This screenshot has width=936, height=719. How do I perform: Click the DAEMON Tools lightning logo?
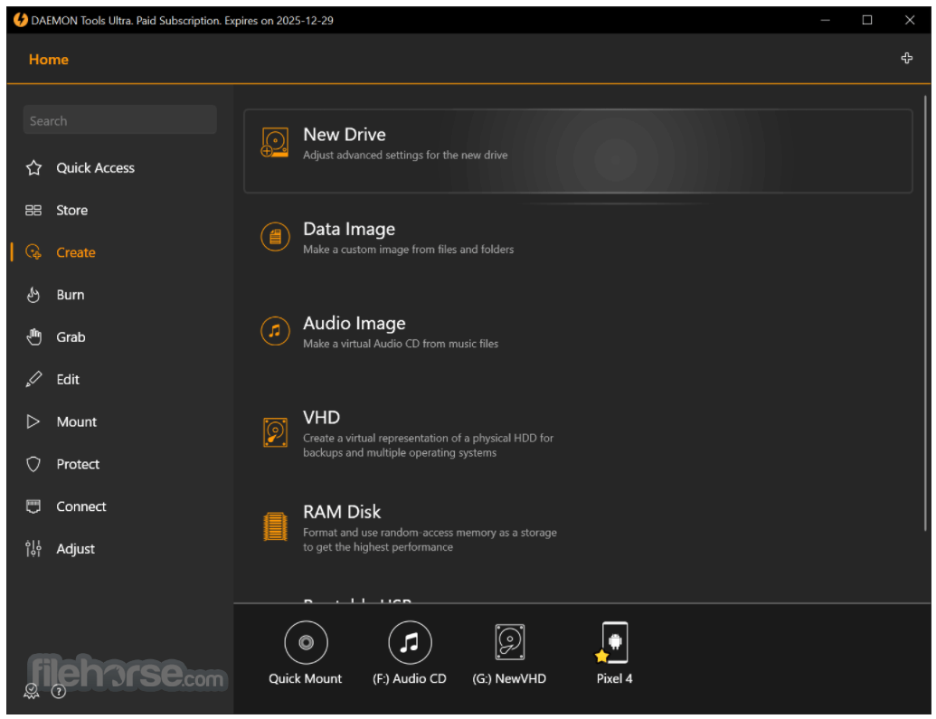(x=20, y=20)
